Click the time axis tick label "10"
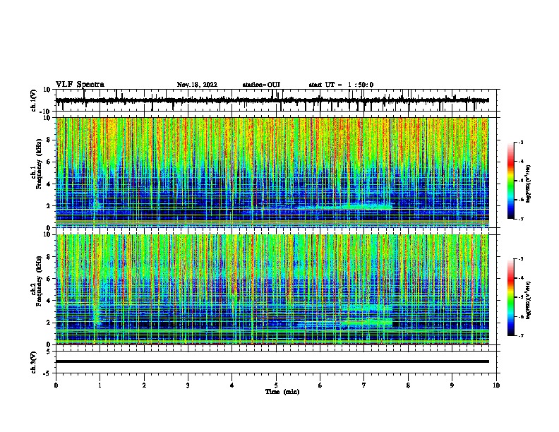 tap(496, 385)
